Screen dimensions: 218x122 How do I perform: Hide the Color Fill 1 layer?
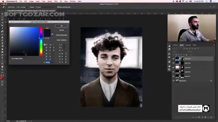coord(173,76)
